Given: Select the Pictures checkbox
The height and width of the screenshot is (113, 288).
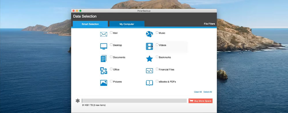Looking at the screenshot, I should 111,81.
